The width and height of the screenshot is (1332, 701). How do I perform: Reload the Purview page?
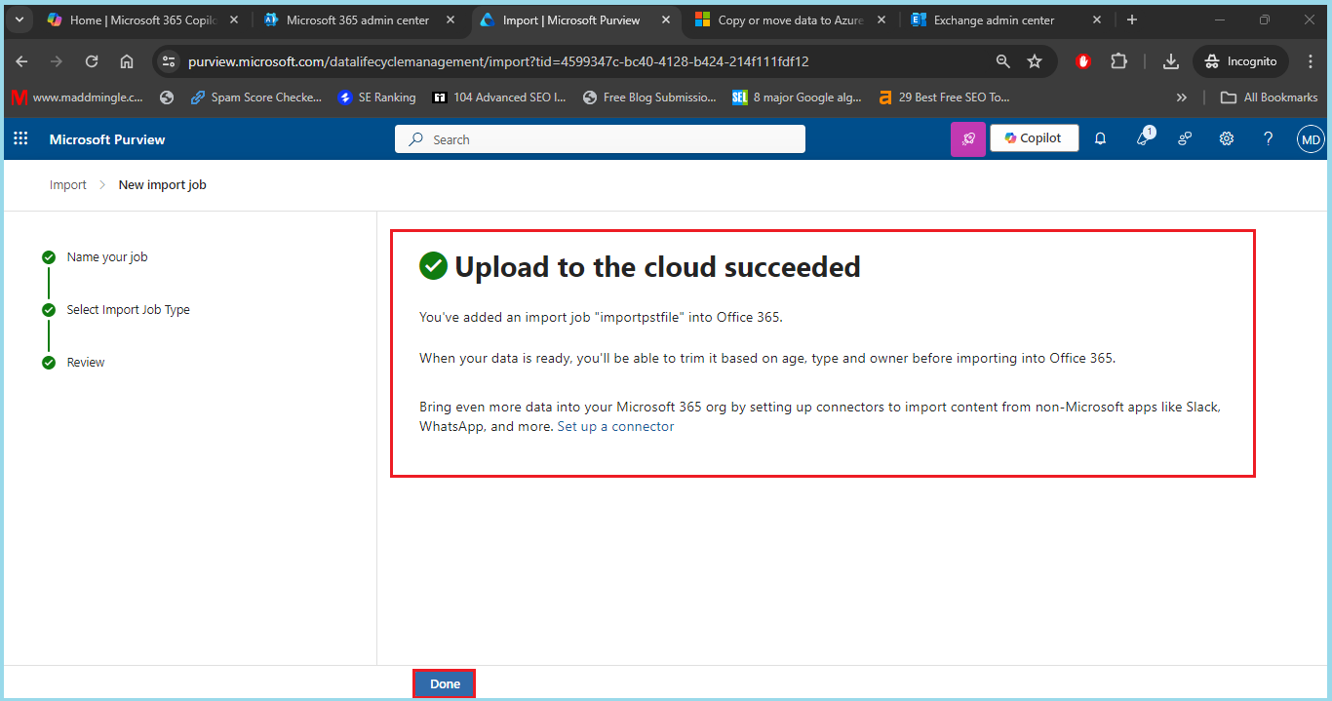pos(92,61)
